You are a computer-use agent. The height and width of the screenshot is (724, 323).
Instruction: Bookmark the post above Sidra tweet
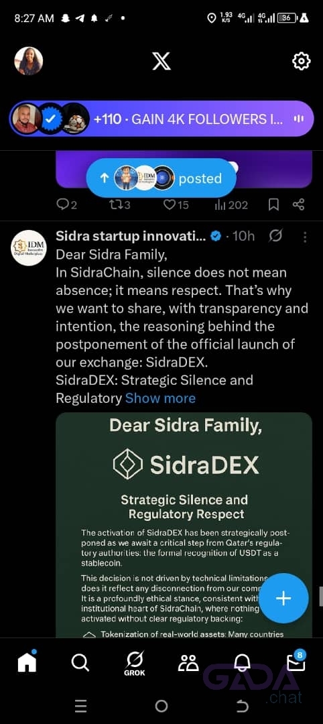tap(273, 204)
